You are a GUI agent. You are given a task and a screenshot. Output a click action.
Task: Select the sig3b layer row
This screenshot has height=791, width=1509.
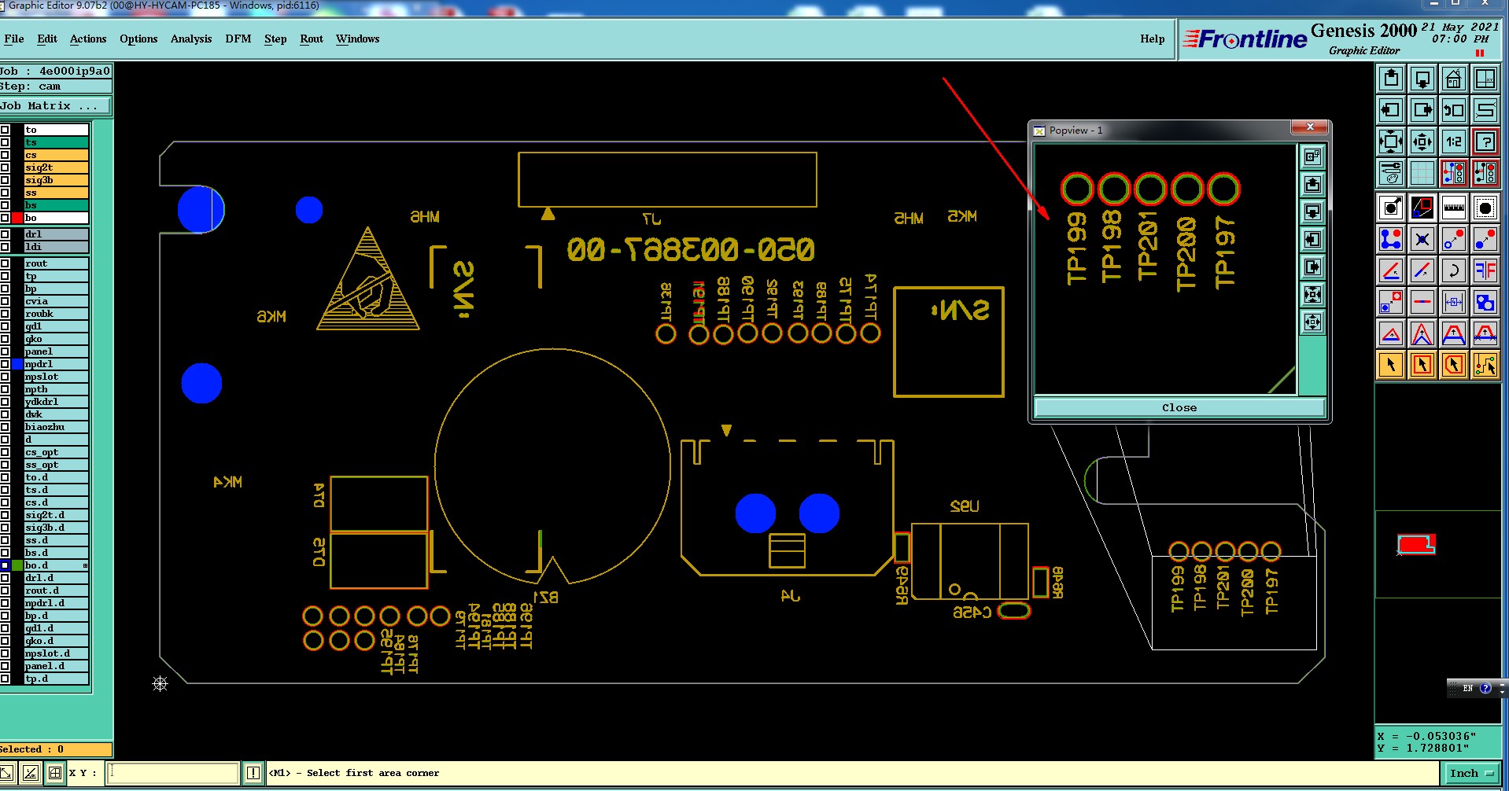coord(56,180)
